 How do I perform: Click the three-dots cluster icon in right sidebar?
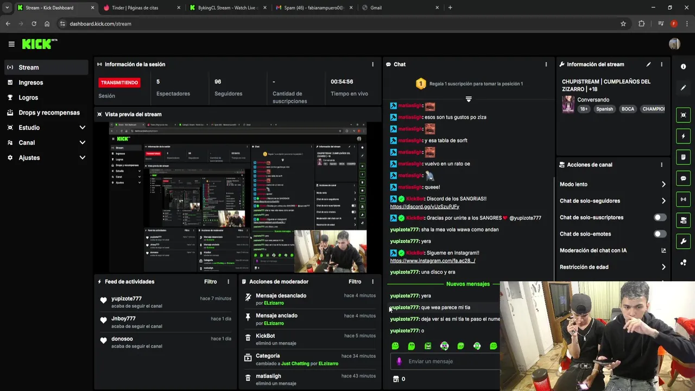[x=683, y=262]
